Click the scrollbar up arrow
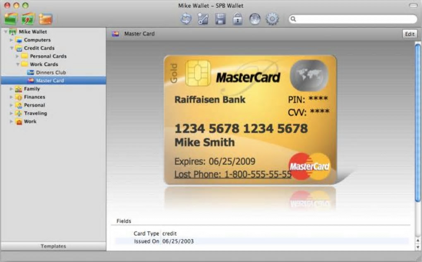This screenshot has height=262, width=422. (x=418, y=241)
